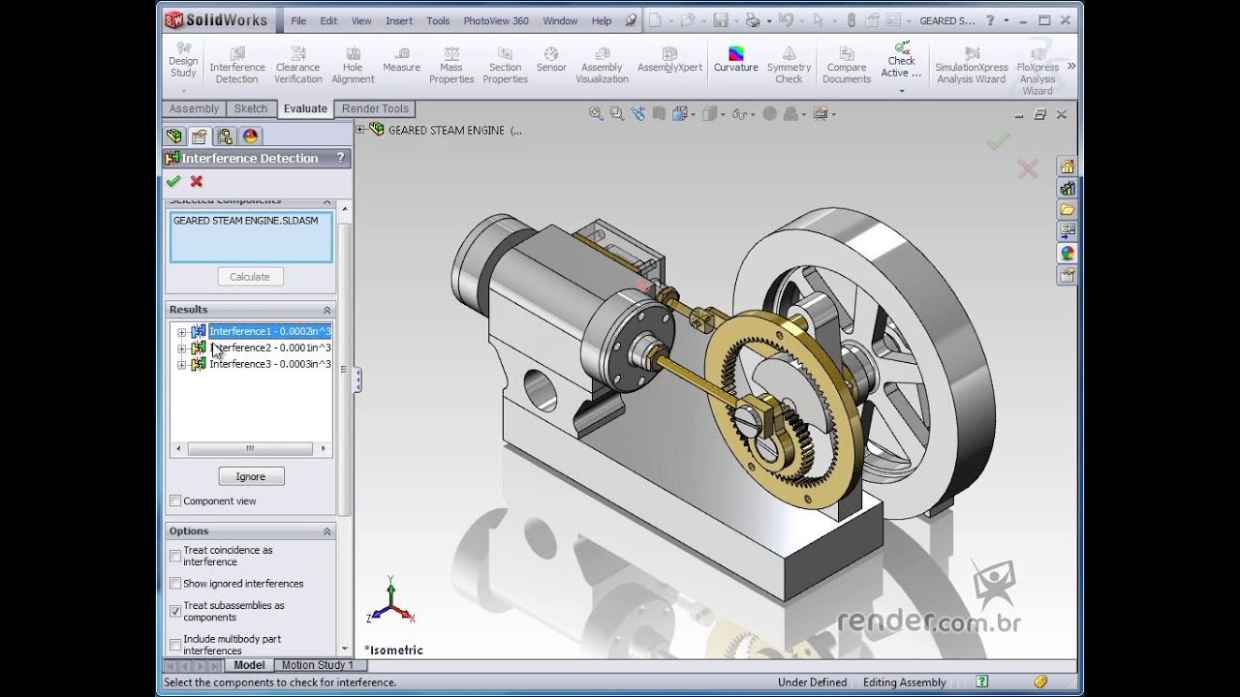This screenshot has width=1240, height=697.
Task: Switch to the FeatureManager design tree tab
Action: point(174,136)
